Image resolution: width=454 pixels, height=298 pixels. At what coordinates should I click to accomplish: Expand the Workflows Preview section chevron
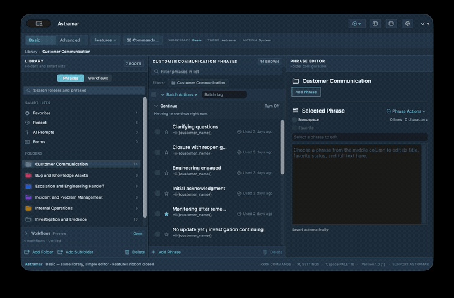coord(26,233)
